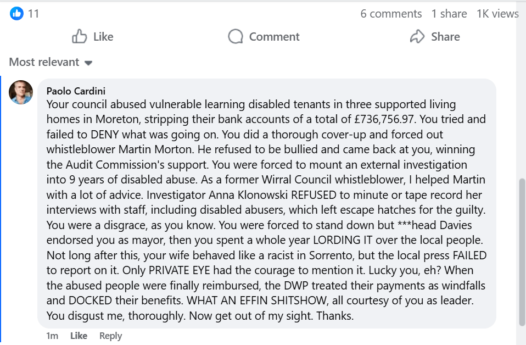The width and height of the screenshot is (526, 345).
Task: Show the 1 share details
Action: (449, 14)
